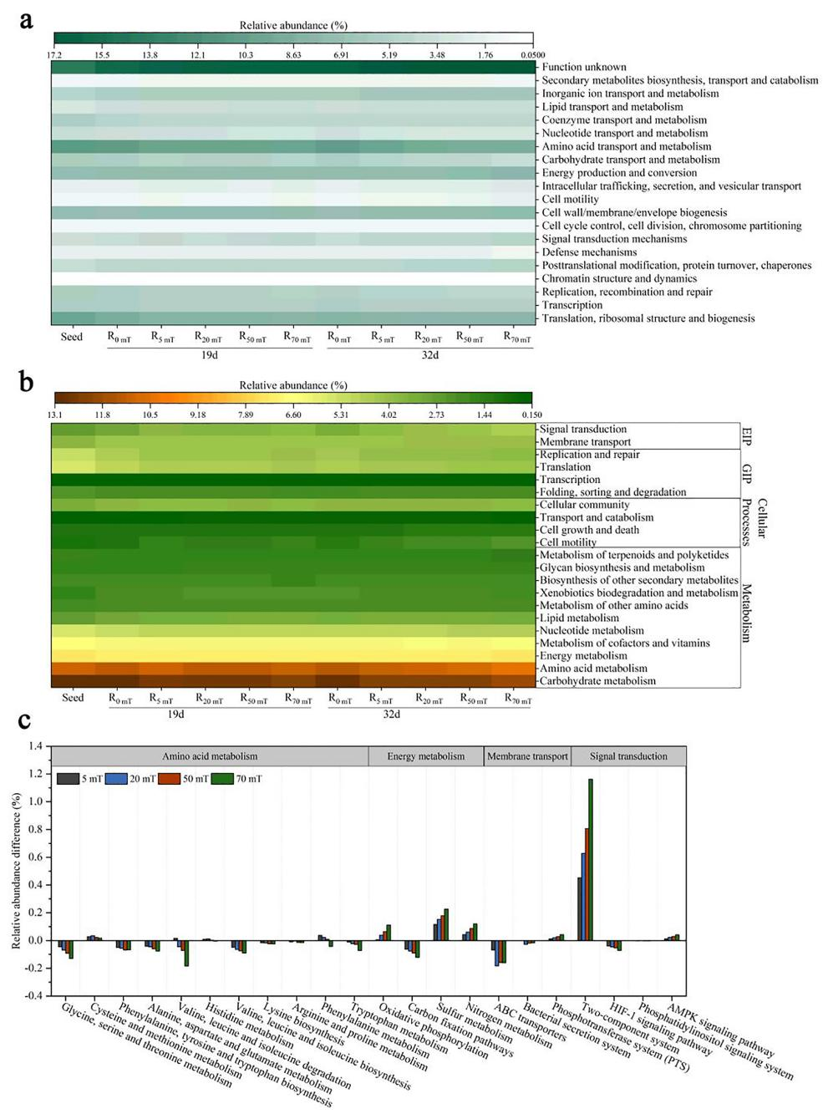This screenshot has width=828, height=1114.
Task: Click the 'AMPK signaling pathway' x-axis label
Action: (721, 1030)
